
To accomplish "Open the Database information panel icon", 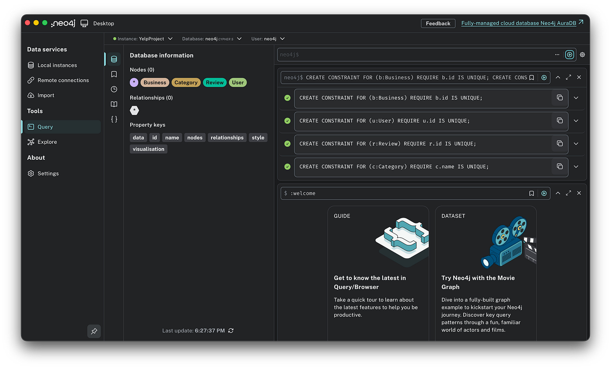I will (x=114, y=59).
